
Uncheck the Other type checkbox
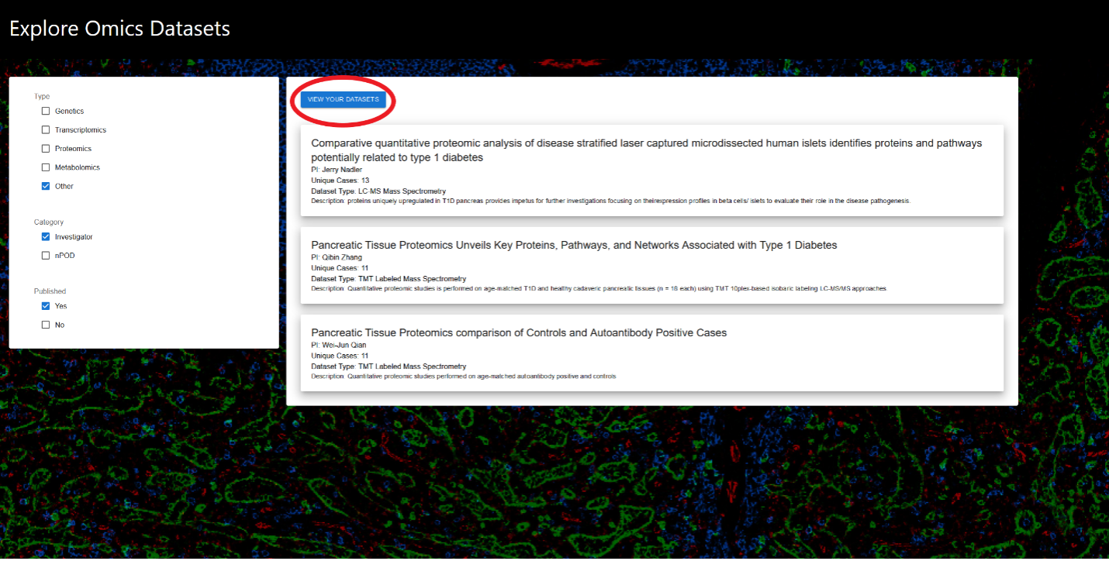pyautogui.click(x=46, y=186)
